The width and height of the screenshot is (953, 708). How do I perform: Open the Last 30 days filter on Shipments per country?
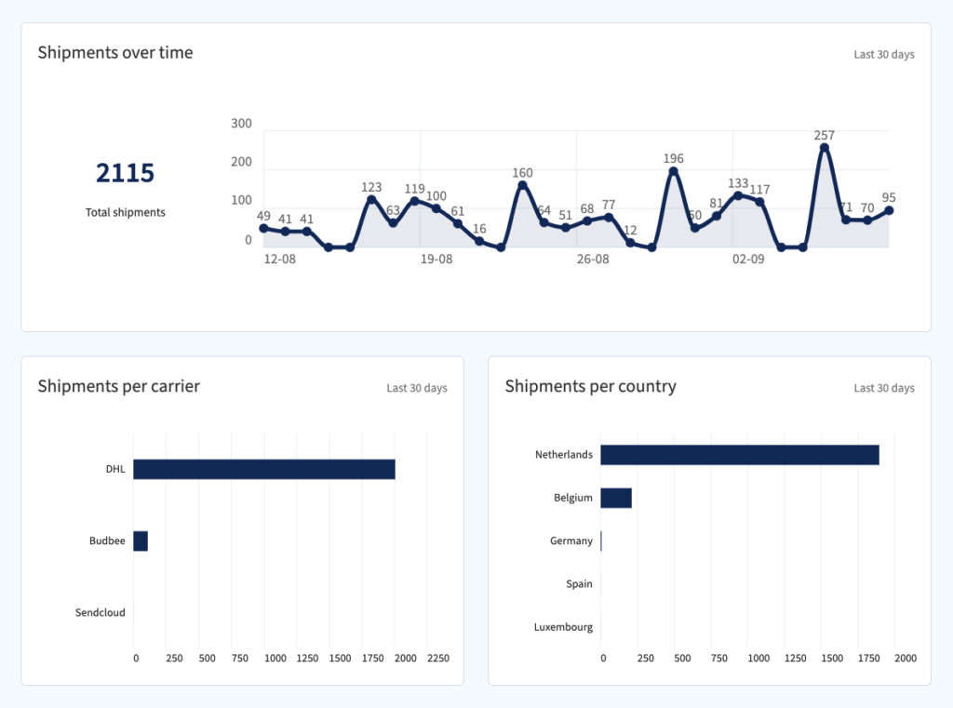pos(881,388)
